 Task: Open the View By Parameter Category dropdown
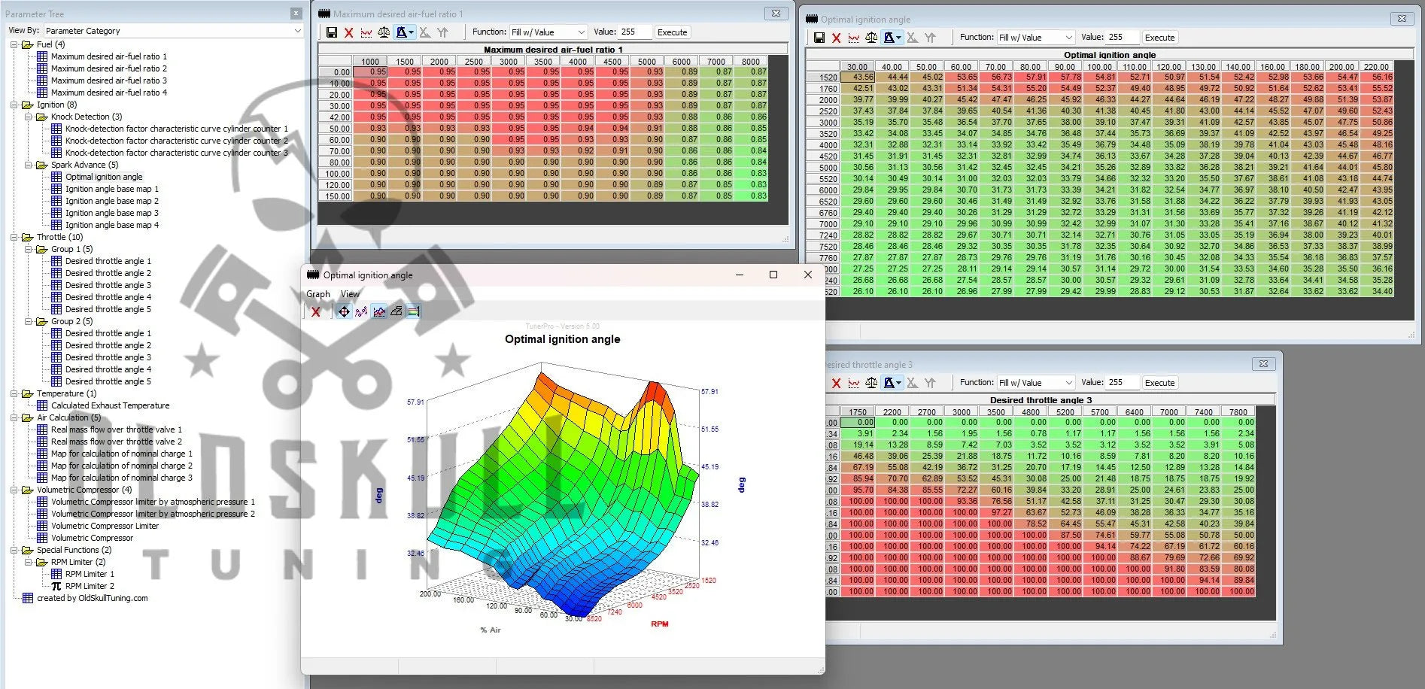(x=297, y=31)
